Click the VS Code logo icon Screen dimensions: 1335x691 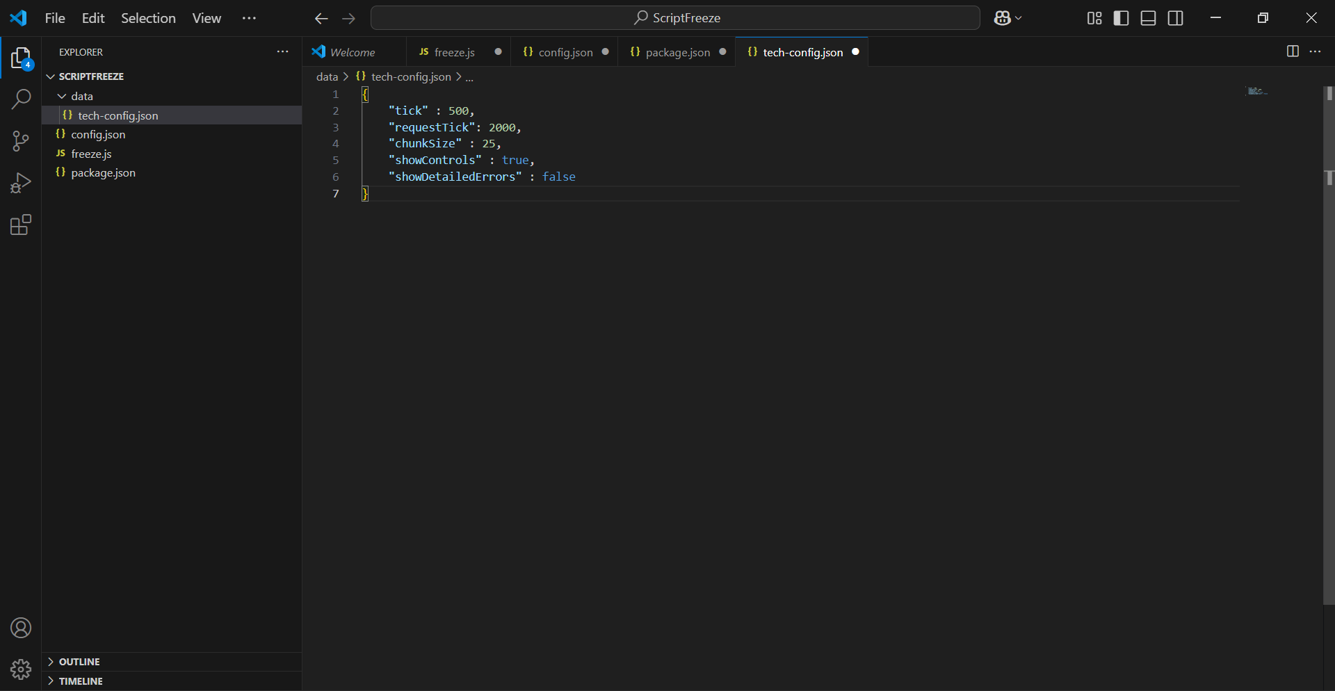point(19,18)
